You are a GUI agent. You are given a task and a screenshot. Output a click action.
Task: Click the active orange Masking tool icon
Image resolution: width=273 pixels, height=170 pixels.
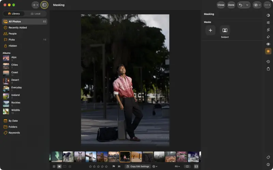pyautogui.click(x=268, y=51)
